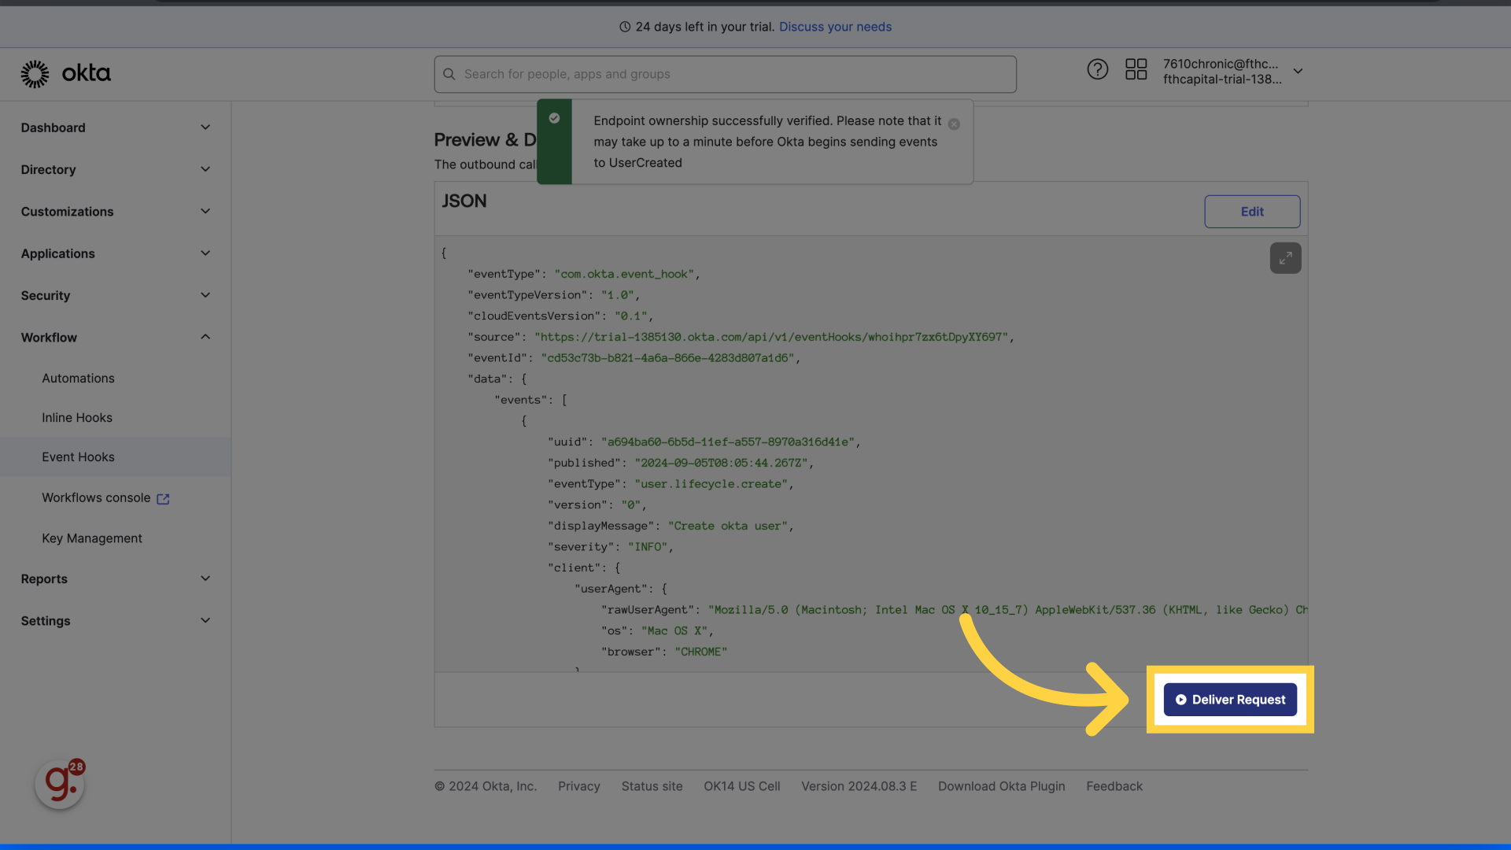
Task: Select the Directory sidebar item label
Action: click(x=48, y=169)
